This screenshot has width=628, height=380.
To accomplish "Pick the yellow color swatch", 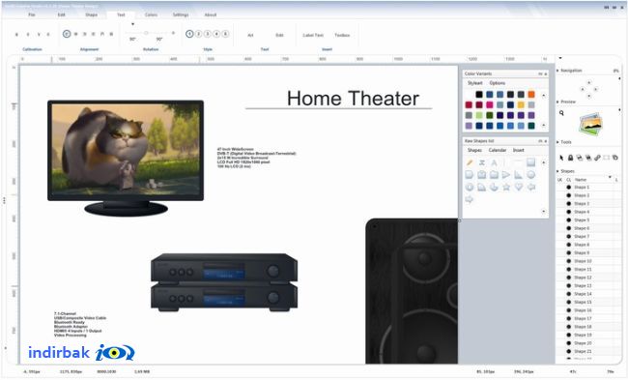I will [x=521, y=104].
